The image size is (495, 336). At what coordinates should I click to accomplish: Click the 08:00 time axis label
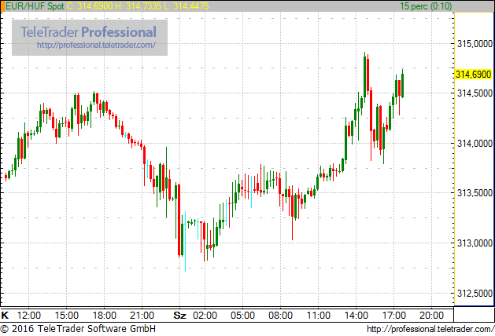280,316
